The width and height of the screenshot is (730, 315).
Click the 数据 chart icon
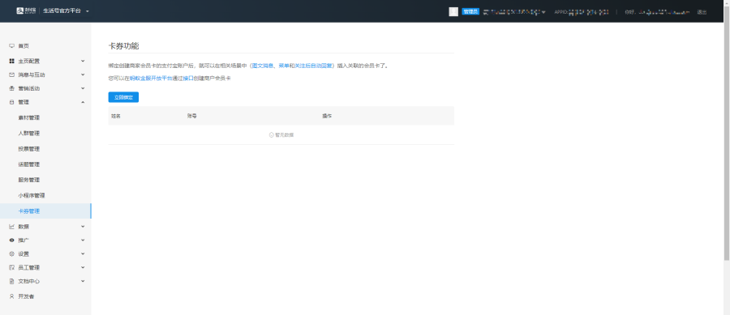(x=11, y=227)
